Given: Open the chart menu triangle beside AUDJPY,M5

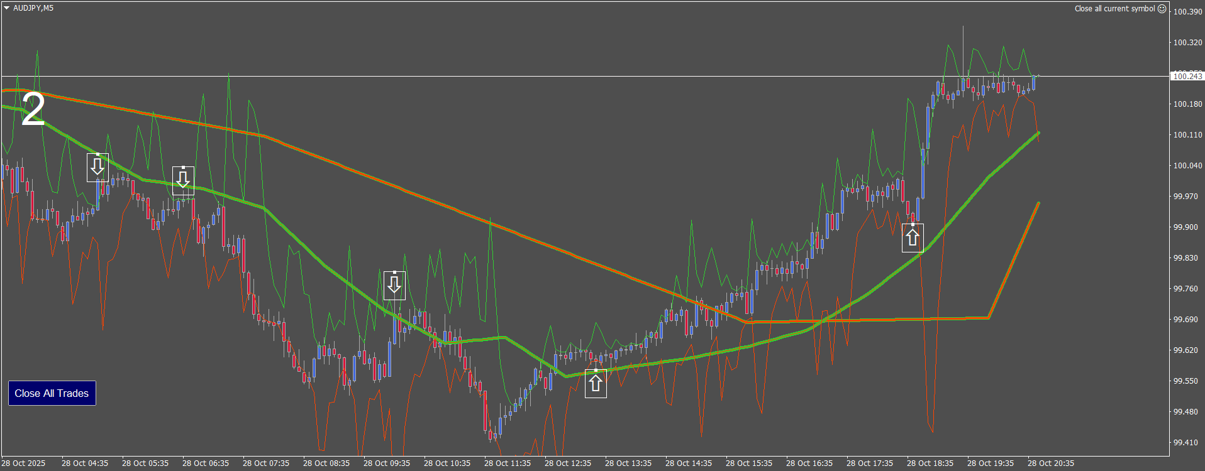Looking at the screenshot, I should tap(6, 8).
